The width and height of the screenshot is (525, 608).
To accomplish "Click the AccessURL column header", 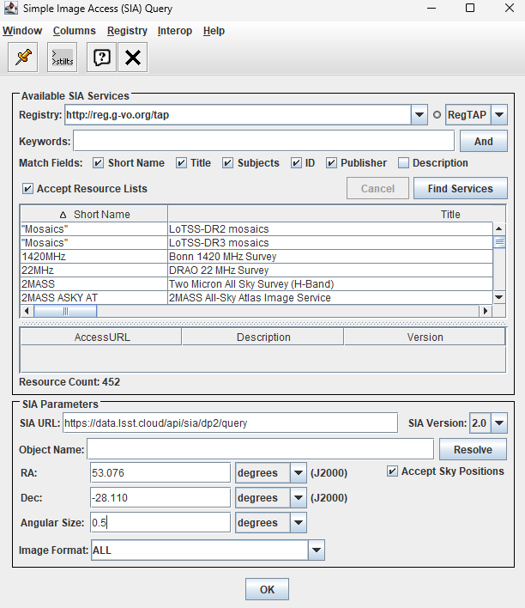I will coord(101,337).
